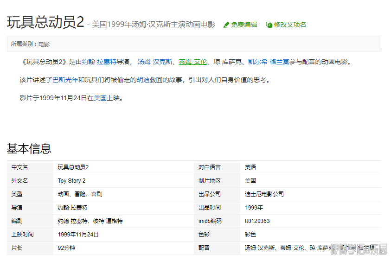Select the 配音 row label
This screenshot has height=261, width=391.
[x=204, y=248]
